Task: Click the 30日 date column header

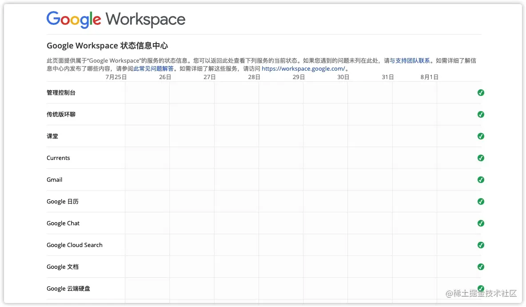Action: (x=343, y=77)
